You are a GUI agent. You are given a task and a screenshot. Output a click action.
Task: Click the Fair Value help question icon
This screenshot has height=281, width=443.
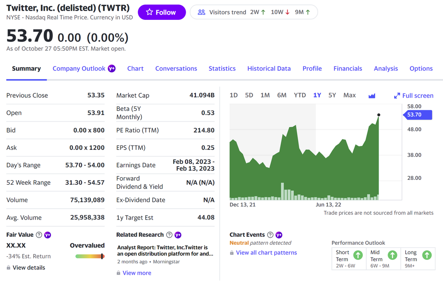pos(39,235)
